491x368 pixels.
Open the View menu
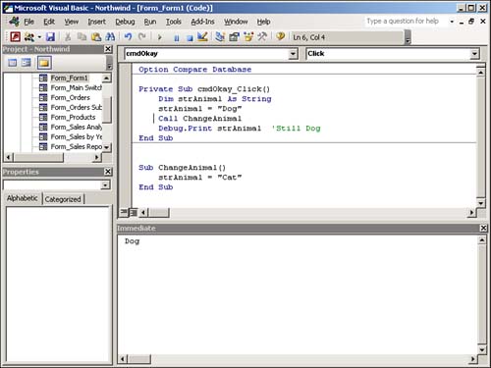(x=71, y=22)
